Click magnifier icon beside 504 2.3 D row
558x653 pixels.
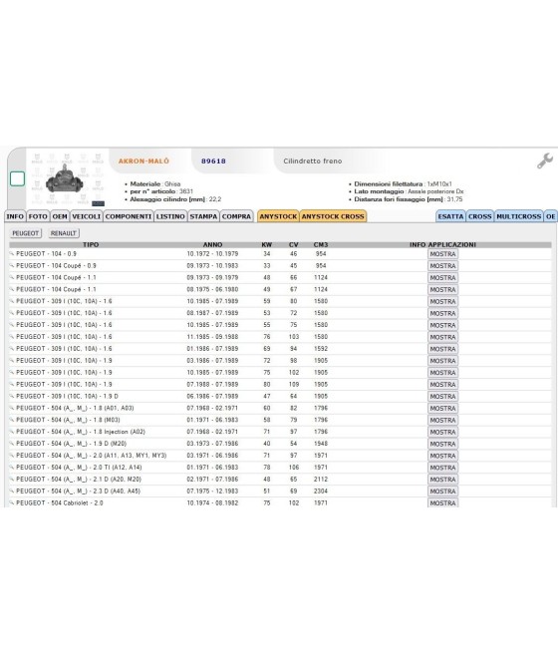[x=12, y=491]
